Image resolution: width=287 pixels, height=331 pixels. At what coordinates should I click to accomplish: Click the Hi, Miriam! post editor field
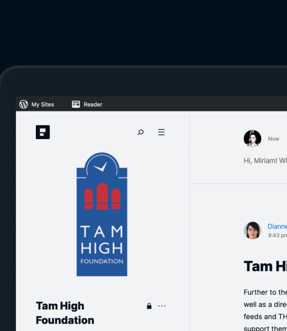click(265, 161)
